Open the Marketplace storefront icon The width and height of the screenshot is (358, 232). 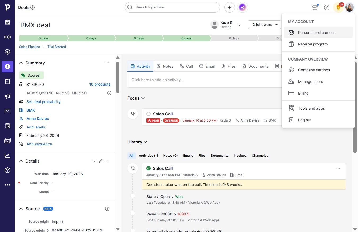(315, 7)
